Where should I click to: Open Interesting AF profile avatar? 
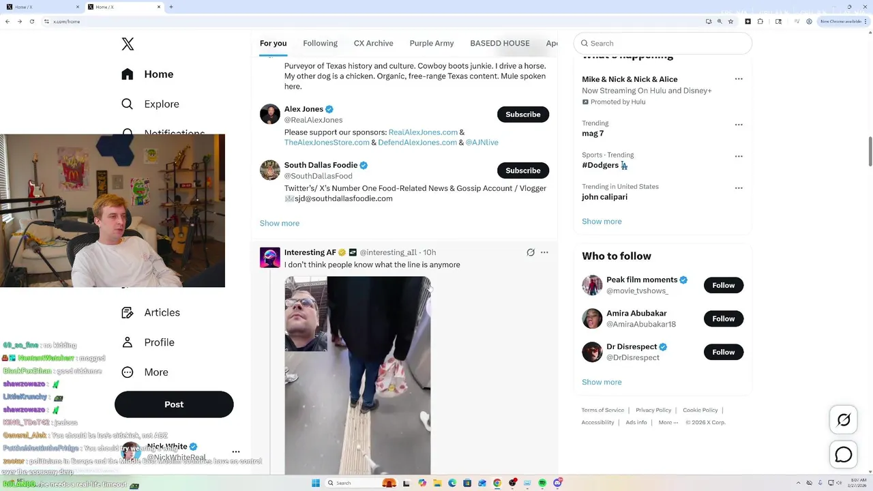click(270, 257)
